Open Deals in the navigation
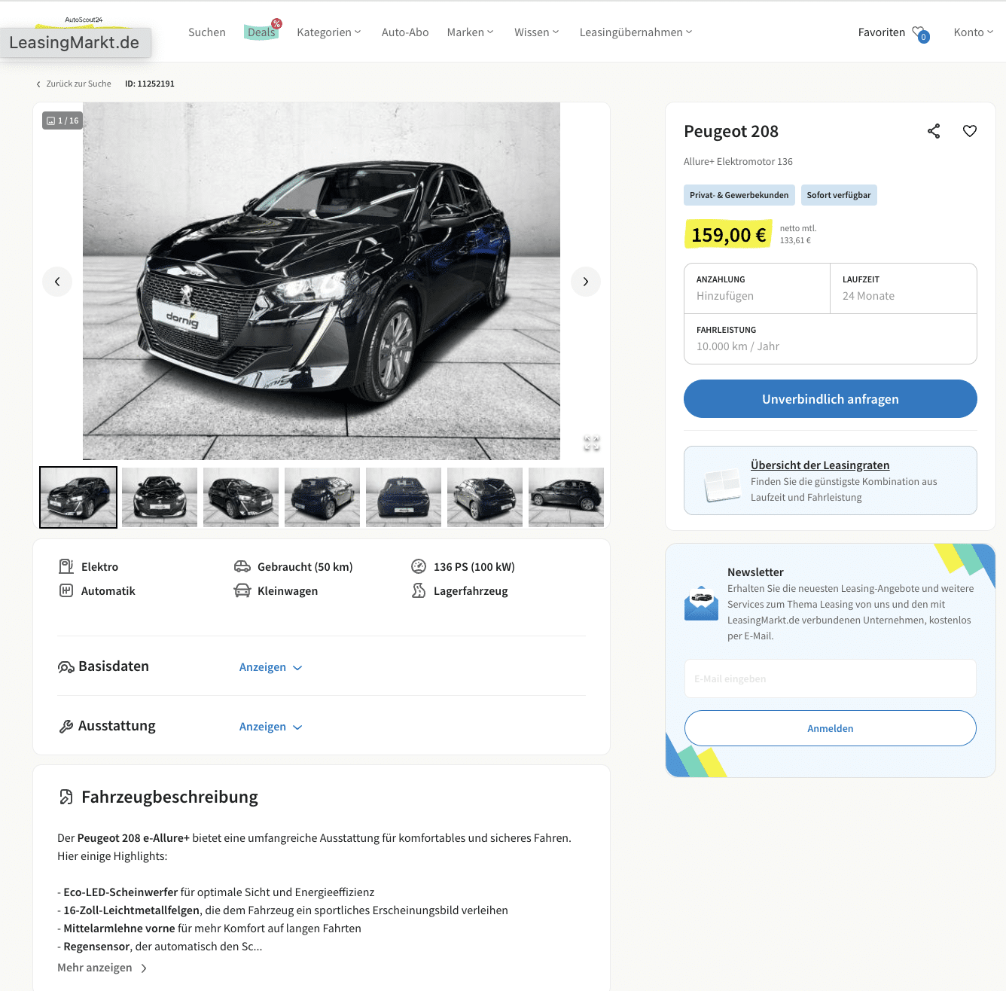The height and width of the screenshot is (991, 1006). click(261, 32)
